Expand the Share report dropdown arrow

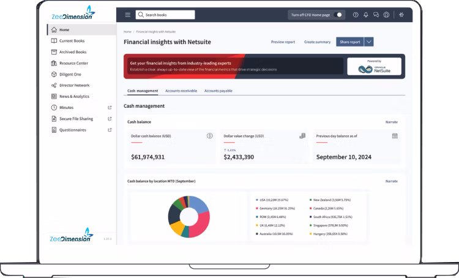[368, 42]
